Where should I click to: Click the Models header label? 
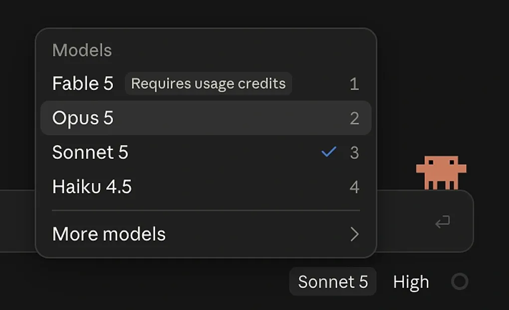point(82,50)
